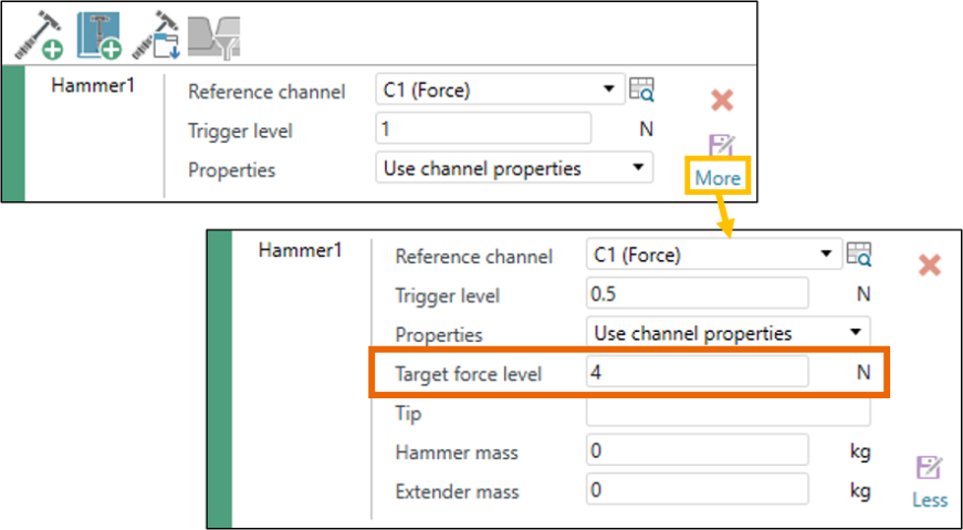Open Reference channel dropdown in upper panel

pyautogui.click(x=500, y=91)
